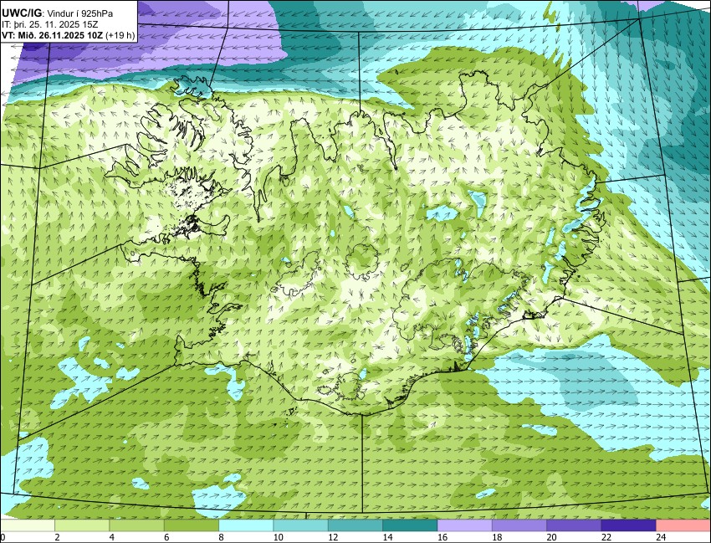This screenshot has width=711, height=543.
Task: Click the "(+19 h)" forecast offset
Action: click(120, 35)
